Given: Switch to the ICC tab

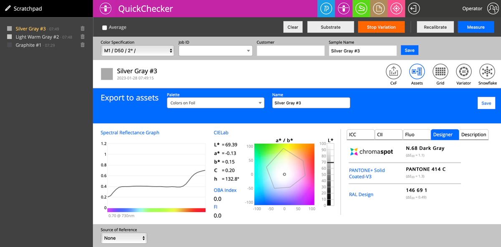Looking at the screenshot, I should click(x=360, y=135).
